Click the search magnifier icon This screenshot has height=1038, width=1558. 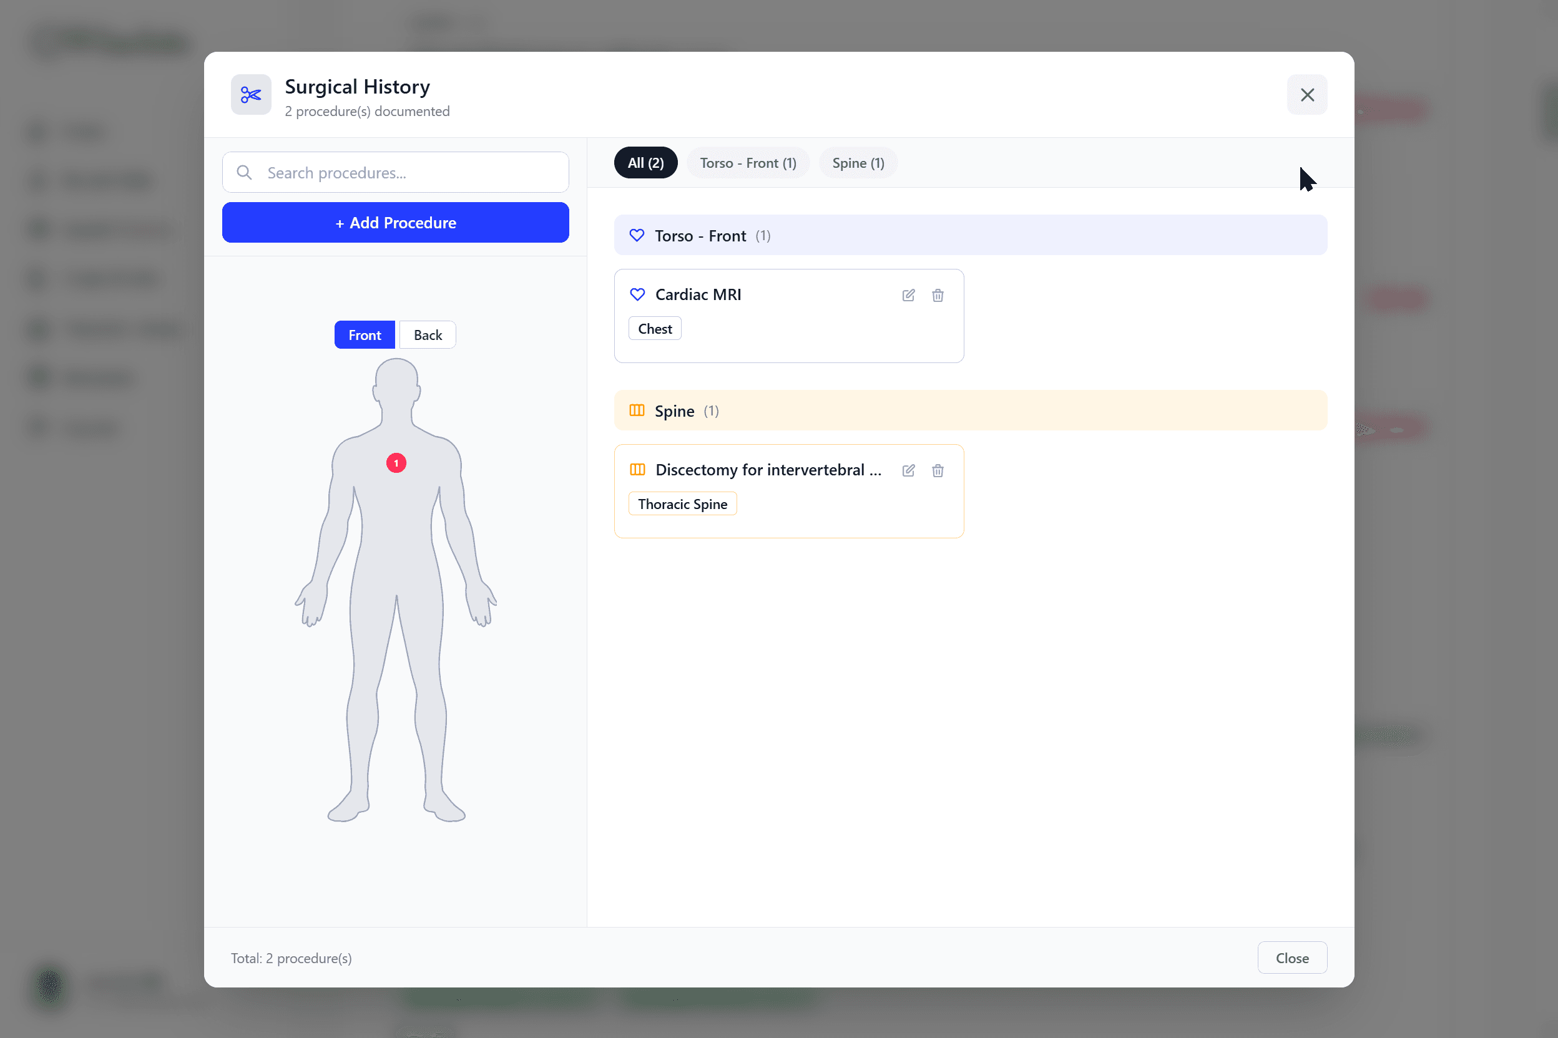245,172
